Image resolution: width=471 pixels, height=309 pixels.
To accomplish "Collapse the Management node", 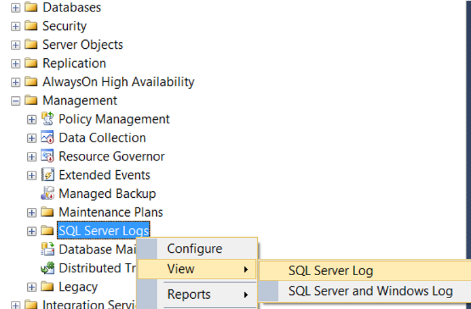I will pyautogui.click(x=16, y=101).
